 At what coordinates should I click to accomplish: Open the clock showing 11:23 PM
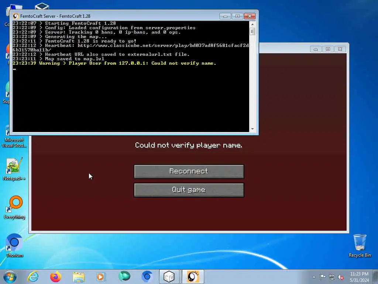click(359, 277)
